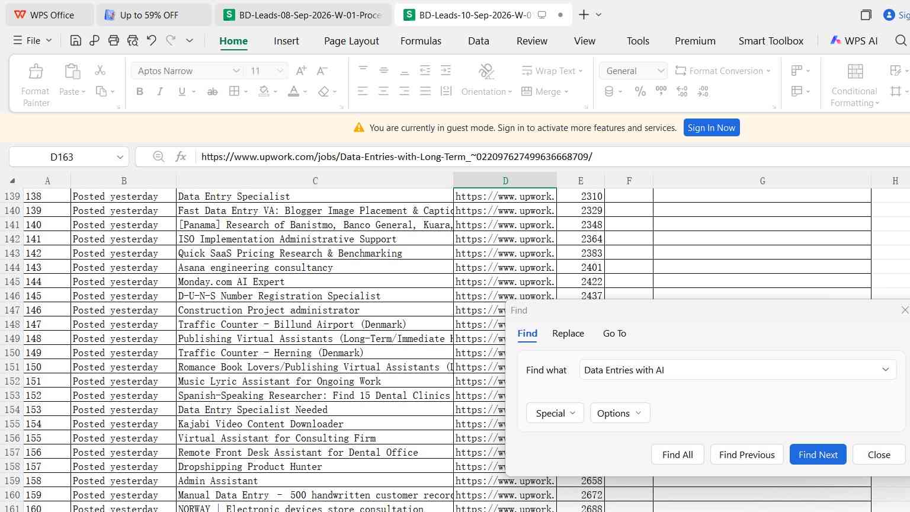
Task: Toggle underline formatting
Action: pyautogui.click(x=182, y=91)
